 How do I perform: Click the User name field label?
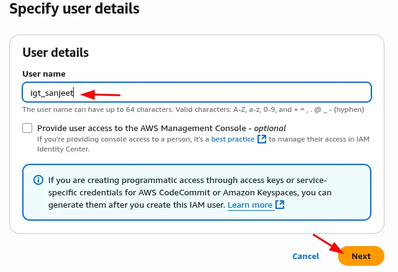coord(43,74)
